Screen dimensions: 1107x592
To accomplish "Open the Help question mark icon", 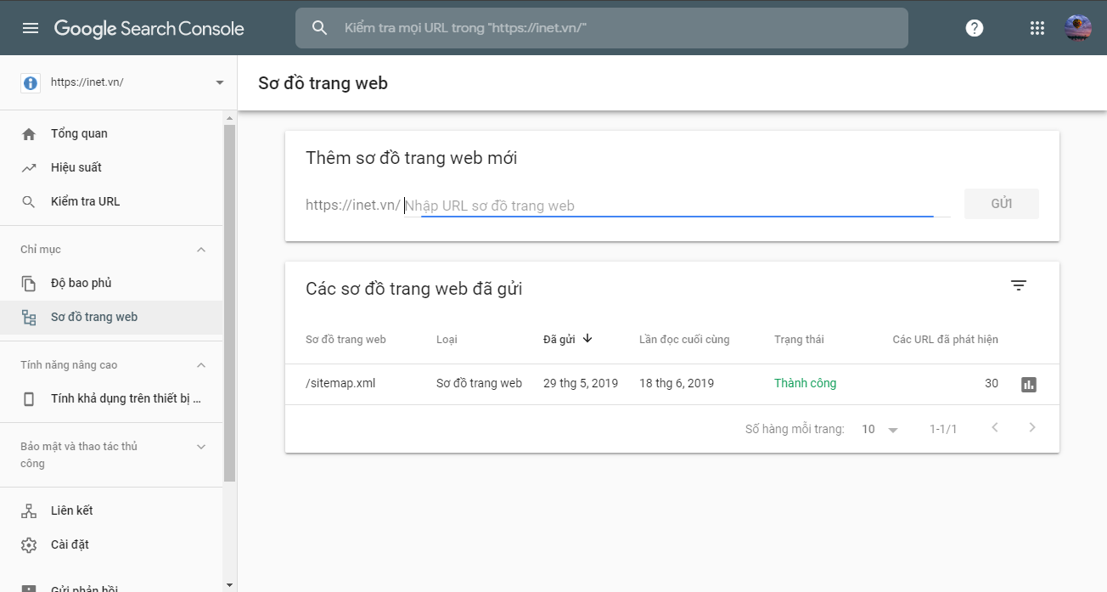I will 975,28.
